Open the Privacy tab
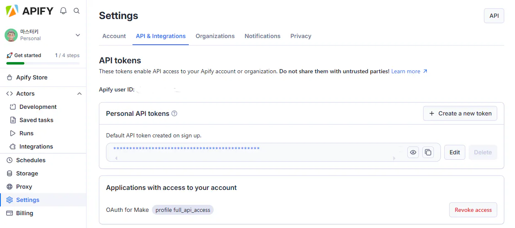This screenshot has height=228, width=515. 301,36
